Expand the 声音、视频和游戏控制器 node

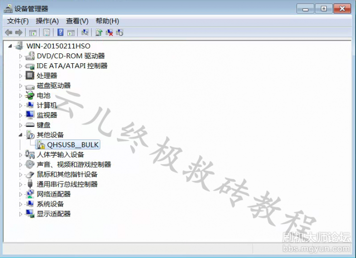21,165
